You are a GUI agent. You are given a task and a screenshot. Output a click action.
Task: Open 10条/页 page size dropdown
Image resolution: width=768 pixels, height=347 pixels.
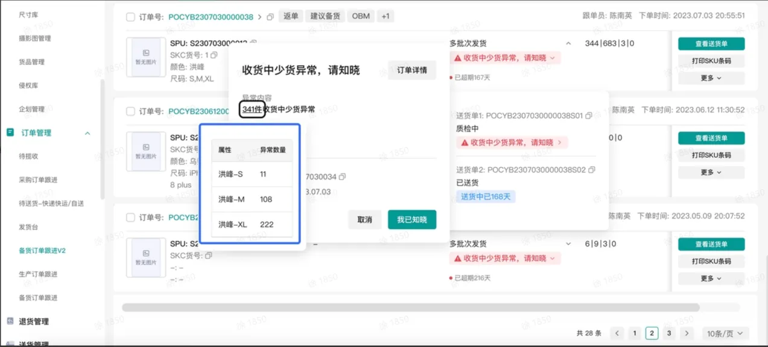pos(725,333)
